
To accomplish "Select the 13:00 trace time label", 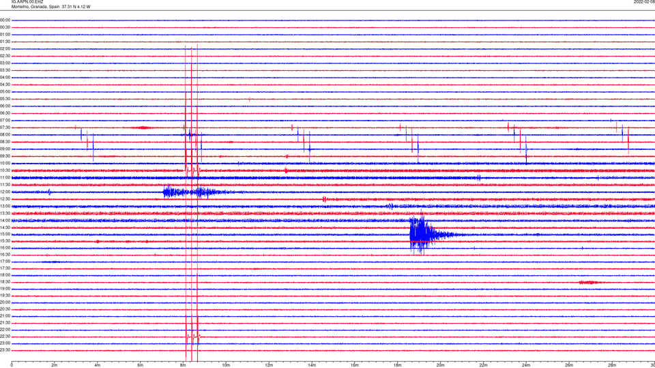I will pyautogui.click(x=5, y=206).
